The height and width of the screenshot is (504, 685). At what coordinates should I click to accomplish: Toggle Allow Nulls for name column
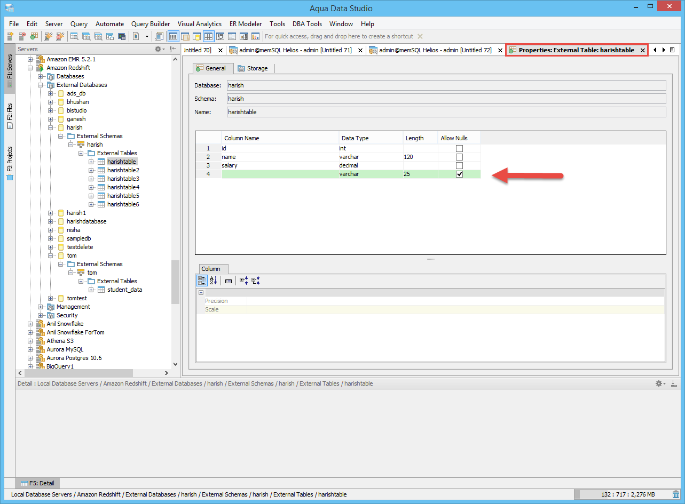coord(459,157)
